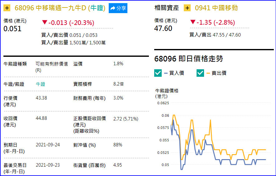Image resolution: width=276 pixels, height=176 pixels.
Task: Click the blue 買入價 legend line
Action: click(x=166, y=73)
